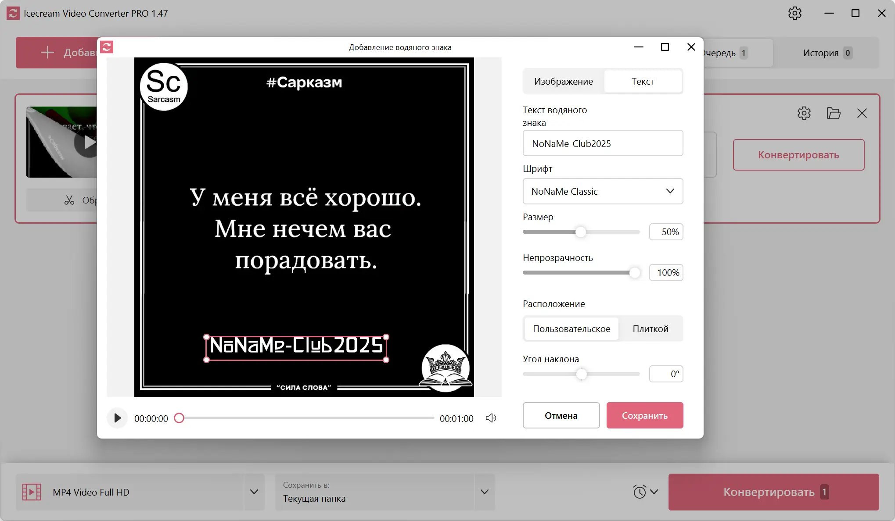
Task: Open the Текущая папка save location dropdown
Action: 484,492
